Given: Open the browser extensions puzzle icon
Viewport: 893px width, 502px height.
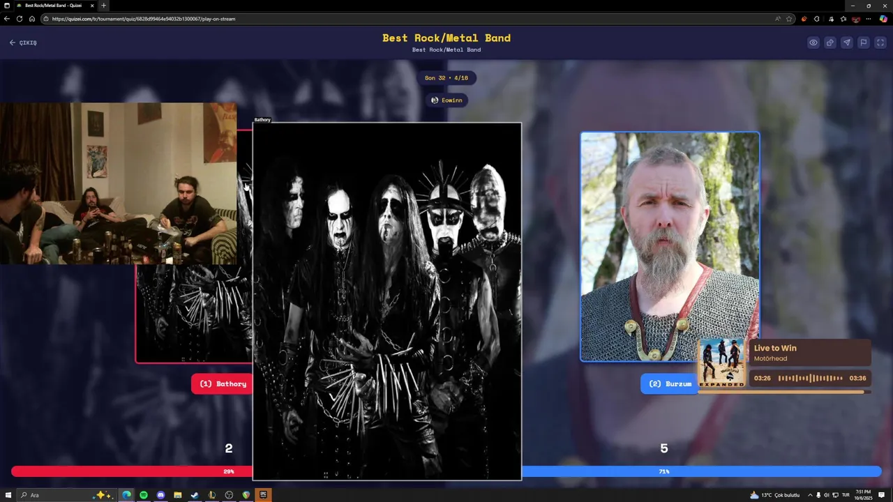Looking at the screenshot, I should (x=817, y=19).
